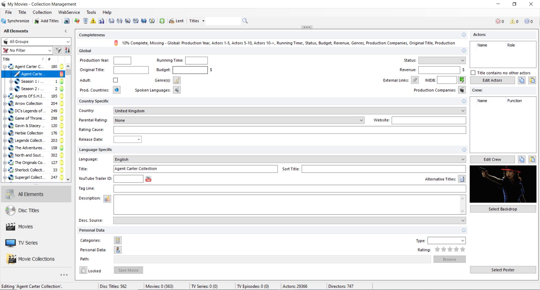Screen dimensions: 540x290
Task: Click the green IMDB update icon
Action: [462, 80]
